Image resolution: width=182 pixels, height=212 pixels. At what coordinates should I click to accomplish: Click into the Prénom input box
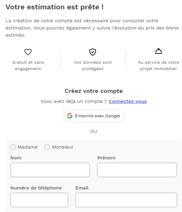[x=137, y=170]
